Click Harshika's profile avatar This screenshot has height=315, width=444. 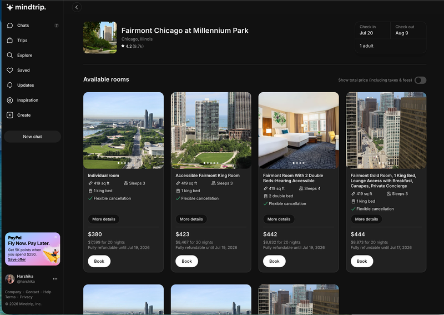10,279
